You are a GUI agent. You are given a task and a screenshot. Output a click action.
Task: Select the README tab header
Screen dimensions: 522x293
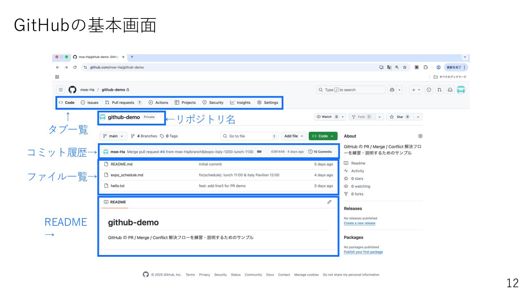pyautogui.click(x=115, y=202)
